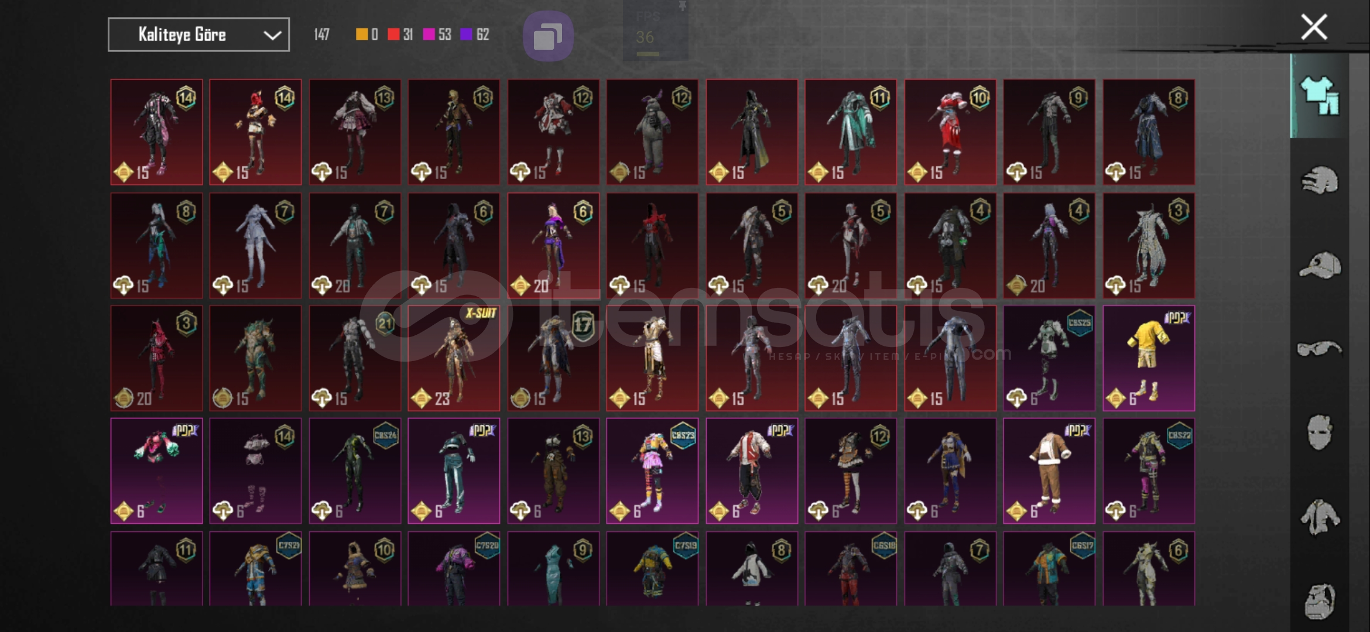Close the inventory with the X button
The width and height of the screenshot is (1370, 632).
click(1314, 27)
